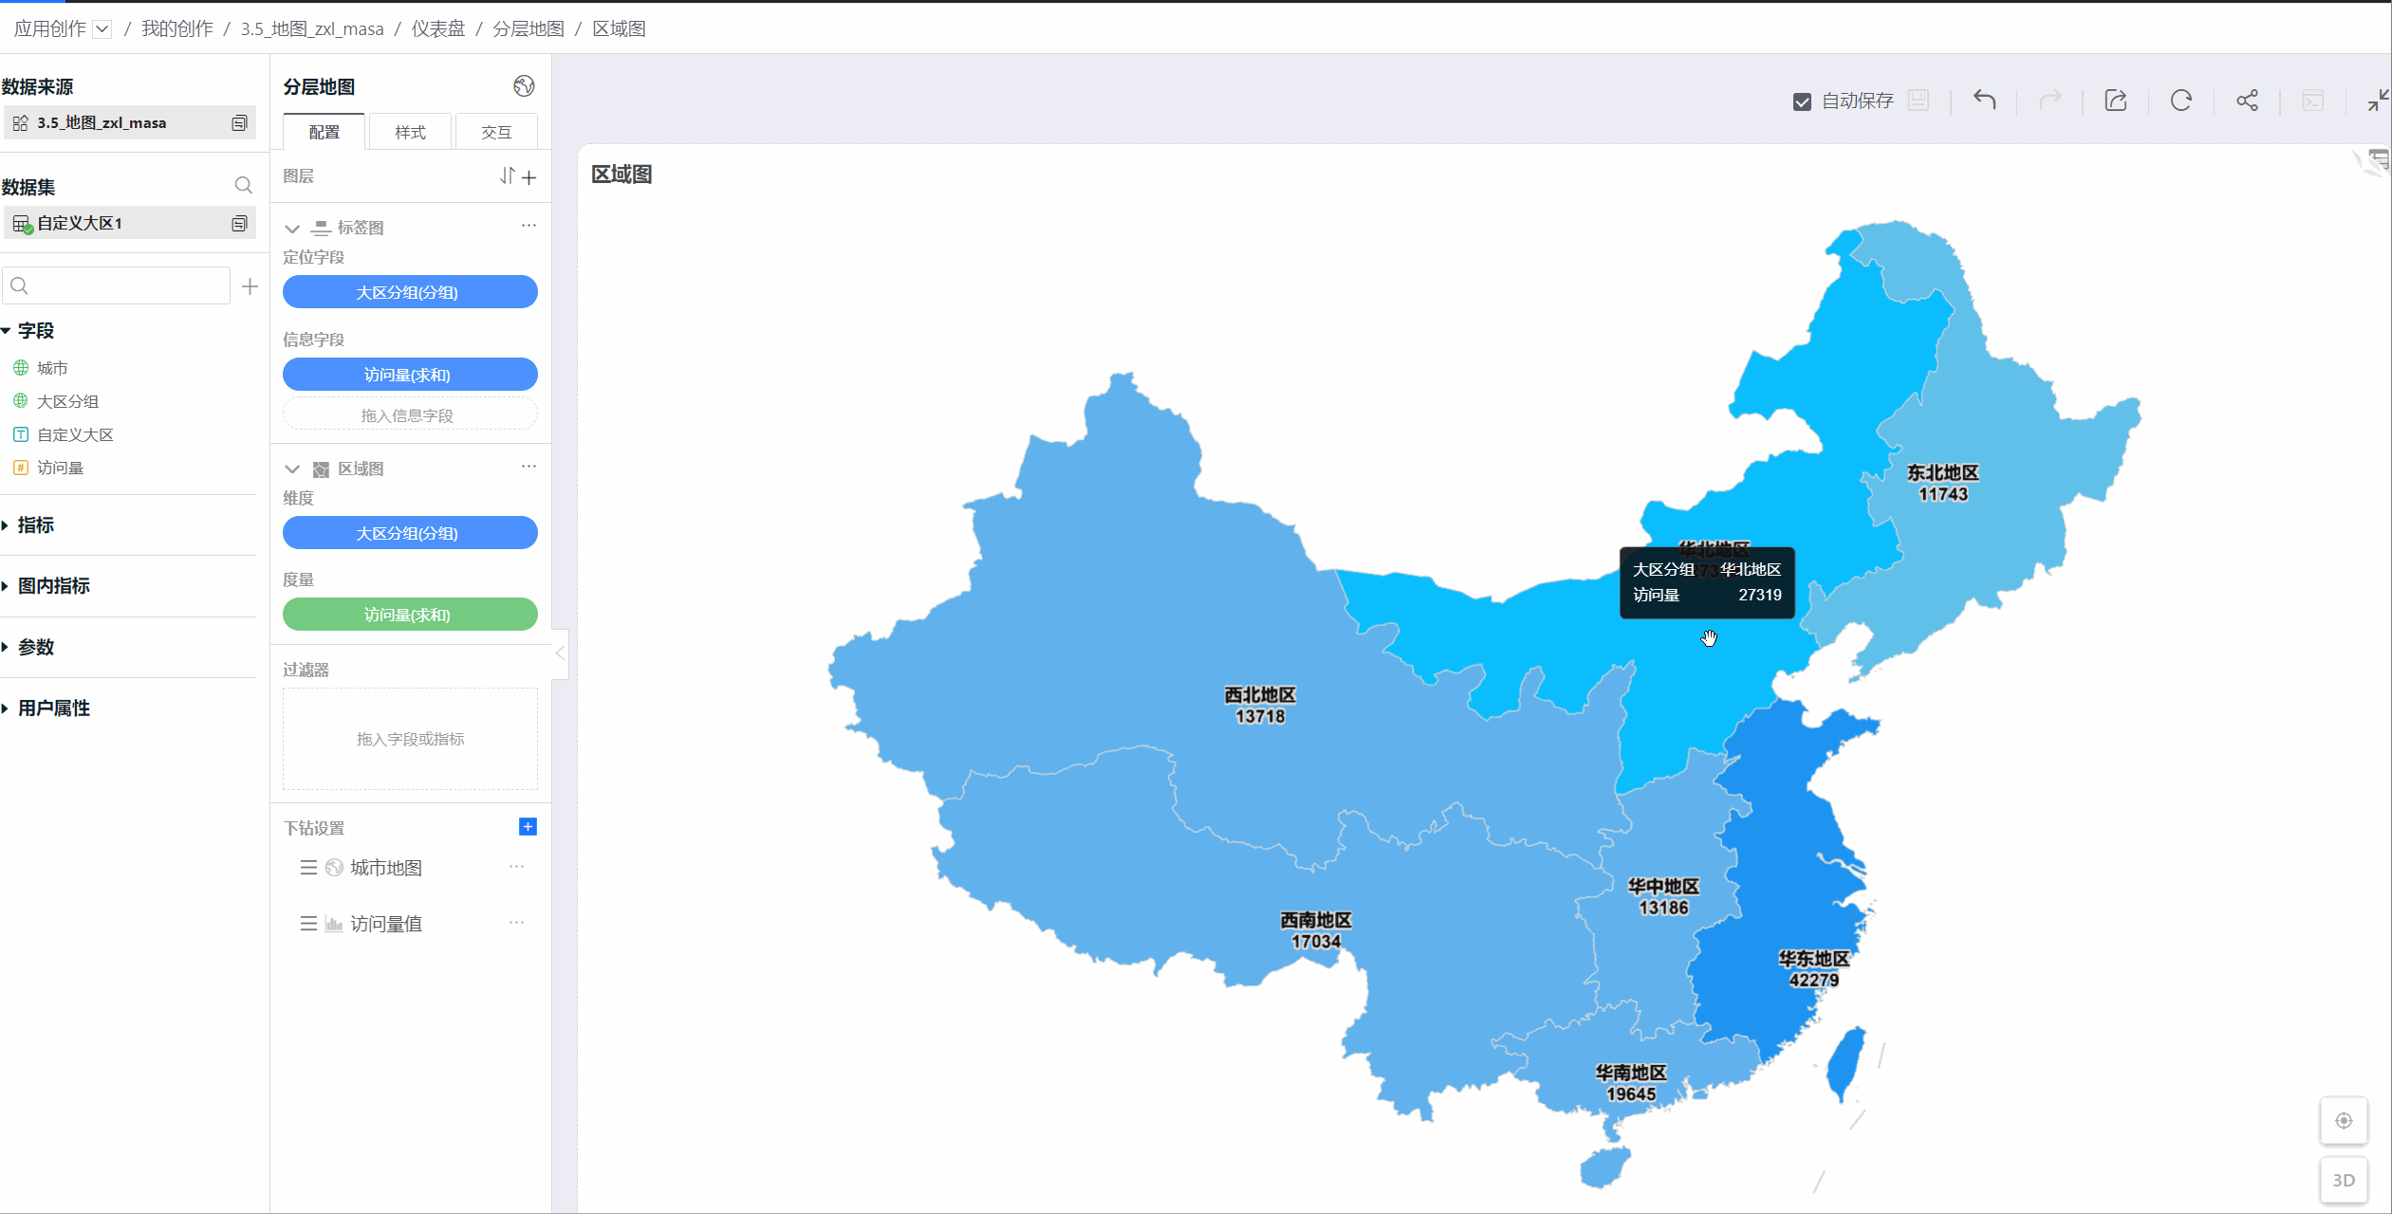The height and width of the screenshot is (1214, 2392).
Task: Expand the 指标 section
Action: tap(35, 524)
